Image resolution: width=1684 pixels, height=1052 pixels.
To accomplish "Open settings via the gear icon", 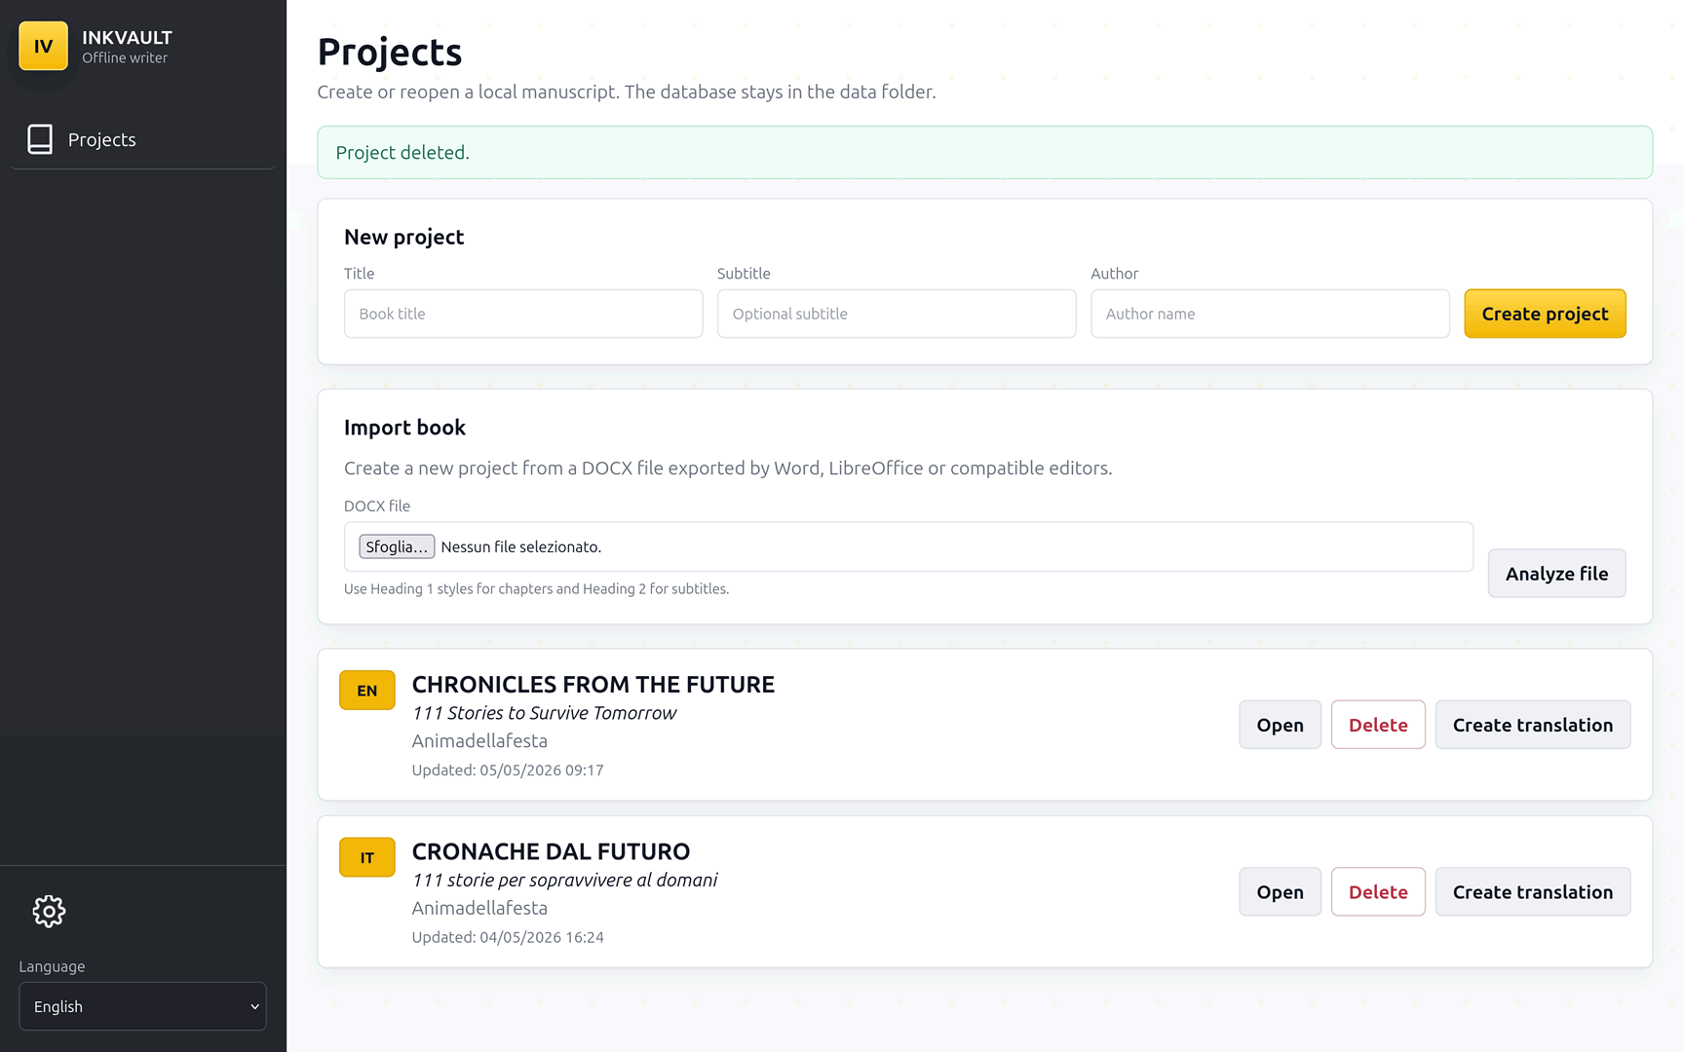I will [x=49, y=911].
